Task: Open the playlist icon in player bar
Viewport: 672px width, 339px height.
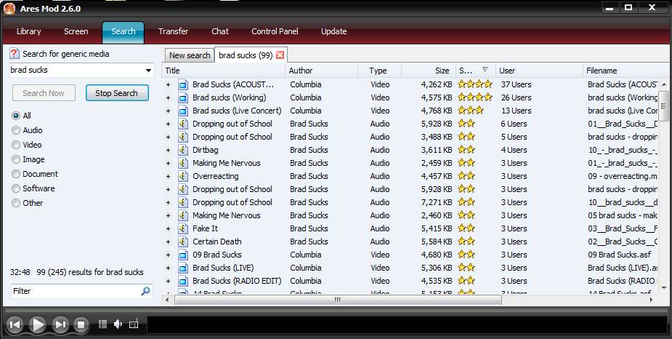Action: [102, 324]
